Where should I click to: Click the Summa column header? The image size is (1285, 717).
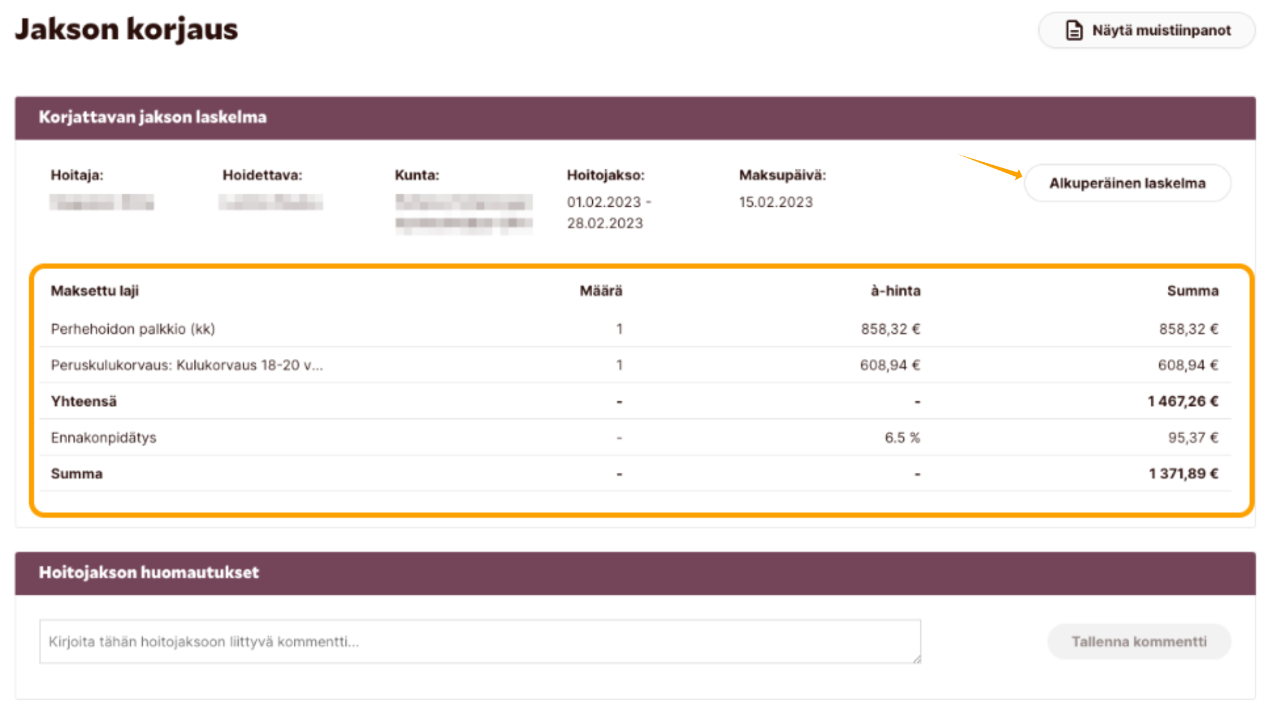click(x=1192, y=291)
